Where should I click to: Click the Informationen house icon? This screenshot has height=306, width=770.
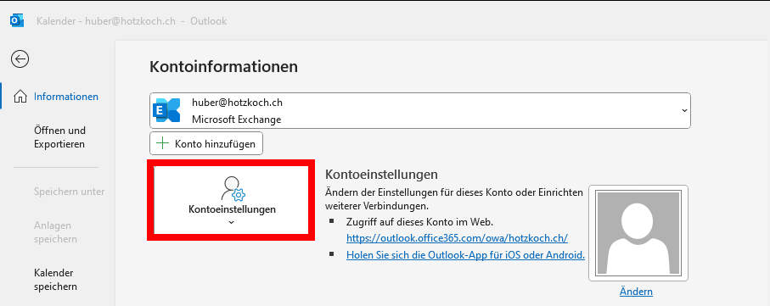[20, 97]
